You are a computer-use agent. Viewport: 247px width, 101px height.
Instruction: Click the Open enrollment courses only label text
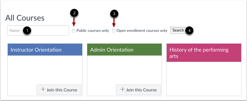142,31
